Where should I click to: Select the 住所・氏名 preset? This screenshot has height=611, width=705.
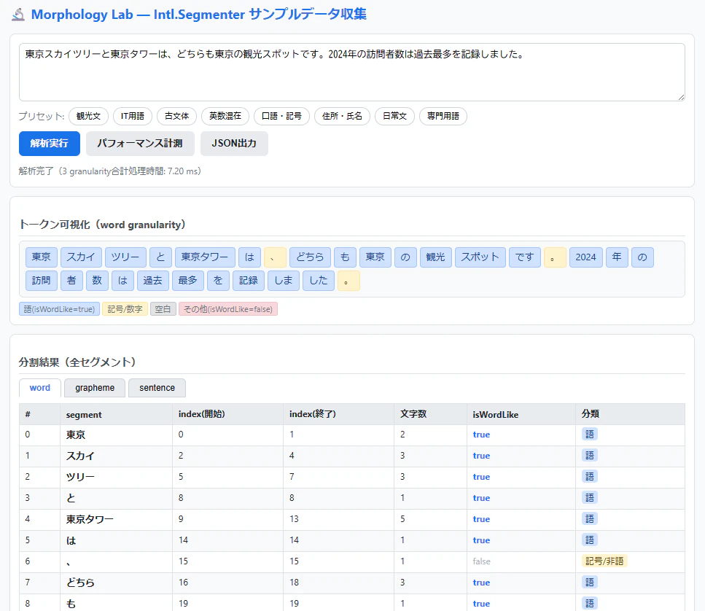tap(342, 116)
